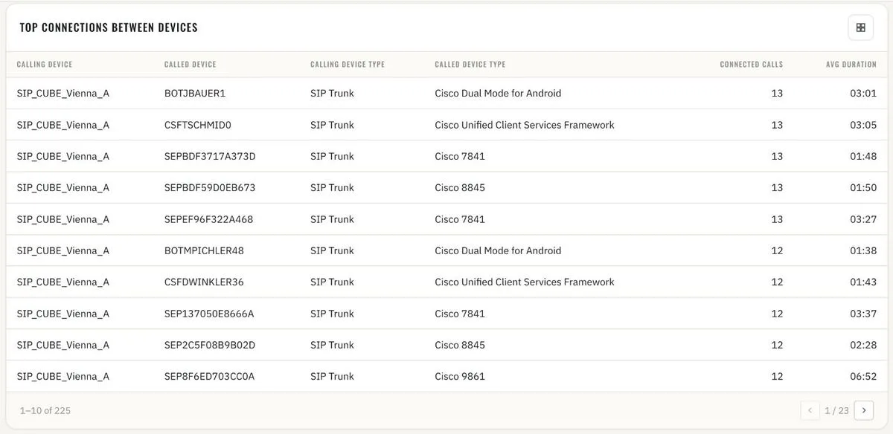Select called device SEP137050E8666A

pos(209,314)
